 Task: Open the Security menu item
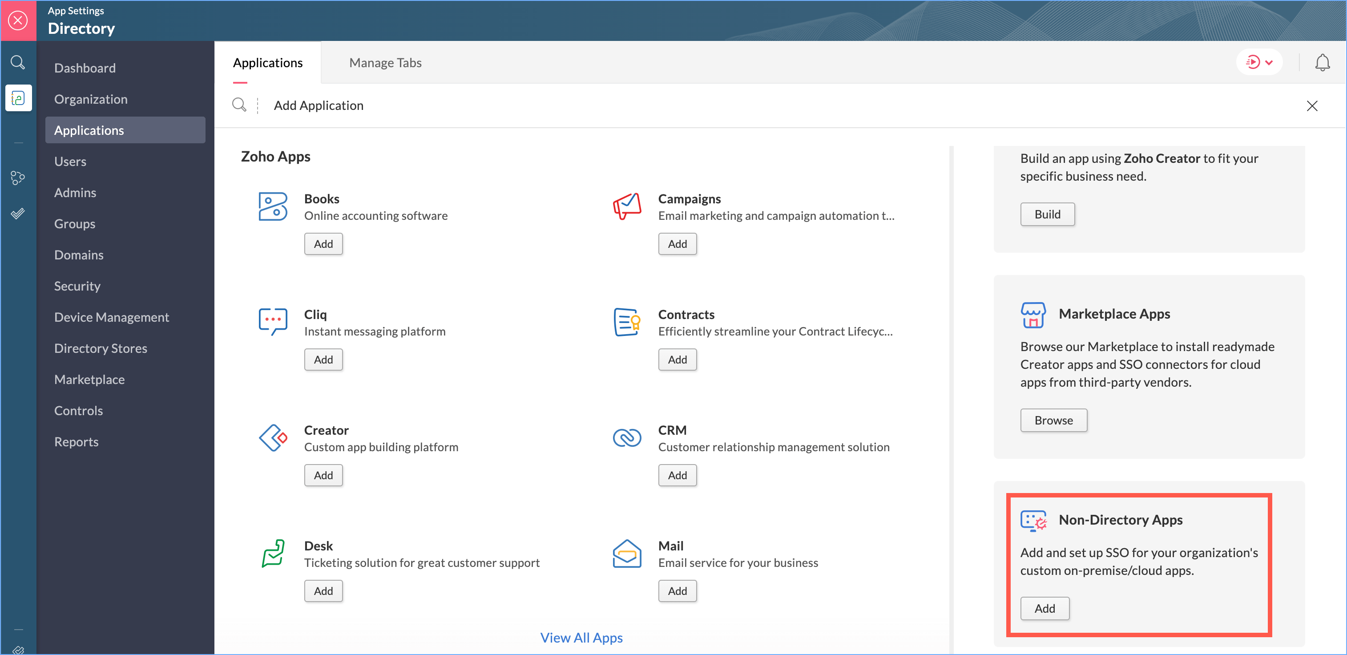77,286
